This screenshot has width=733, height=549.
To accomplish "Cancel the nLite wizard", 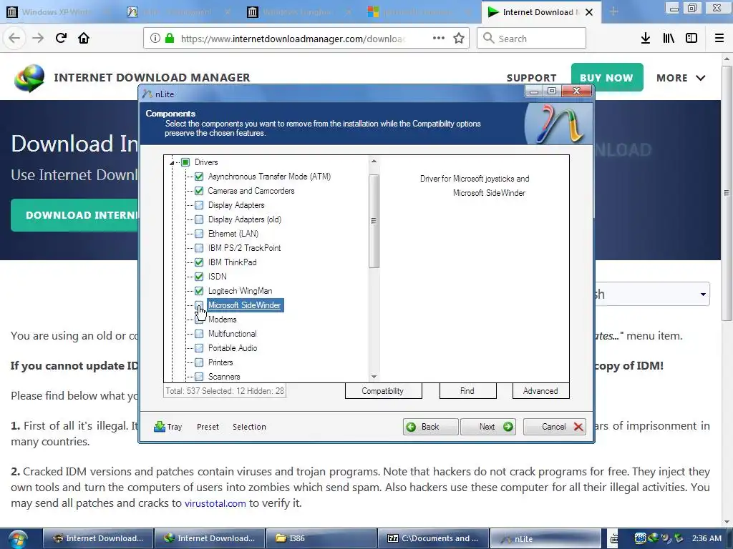I will 555,427.
